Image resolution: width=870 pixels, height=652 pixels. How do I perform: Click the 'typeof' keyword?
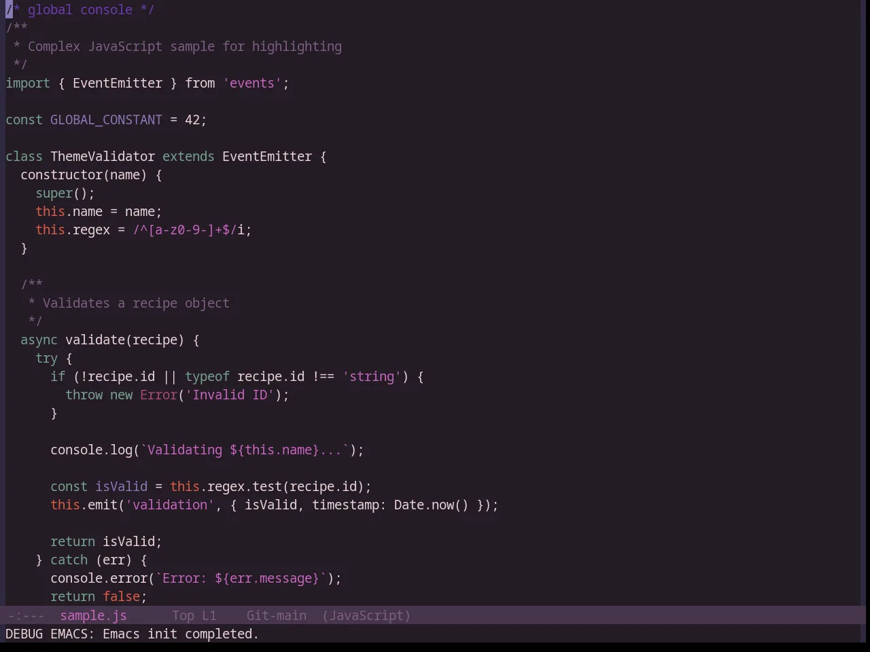pos(207,376)
